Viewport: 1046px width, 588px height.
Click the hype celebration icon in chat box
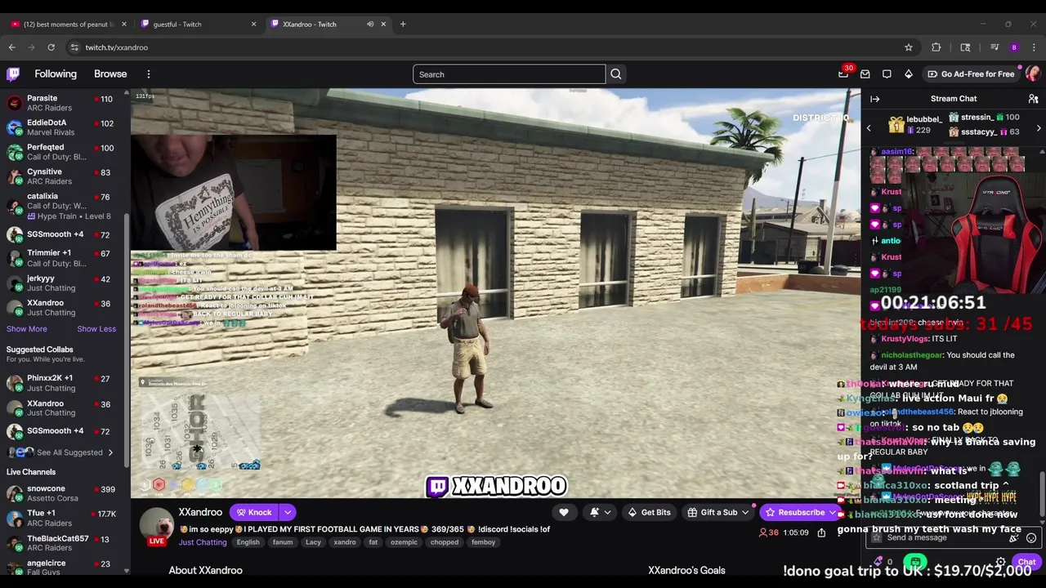pyautogui.click(x=1014, y=538)
